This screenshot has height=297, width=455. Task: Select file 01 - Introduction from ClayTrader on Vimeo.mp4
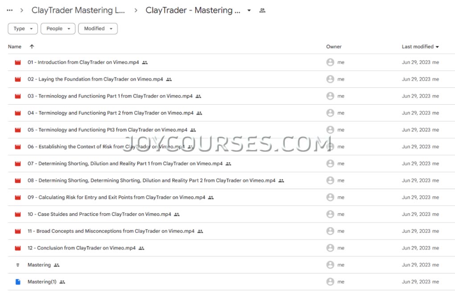pos(83,62)
